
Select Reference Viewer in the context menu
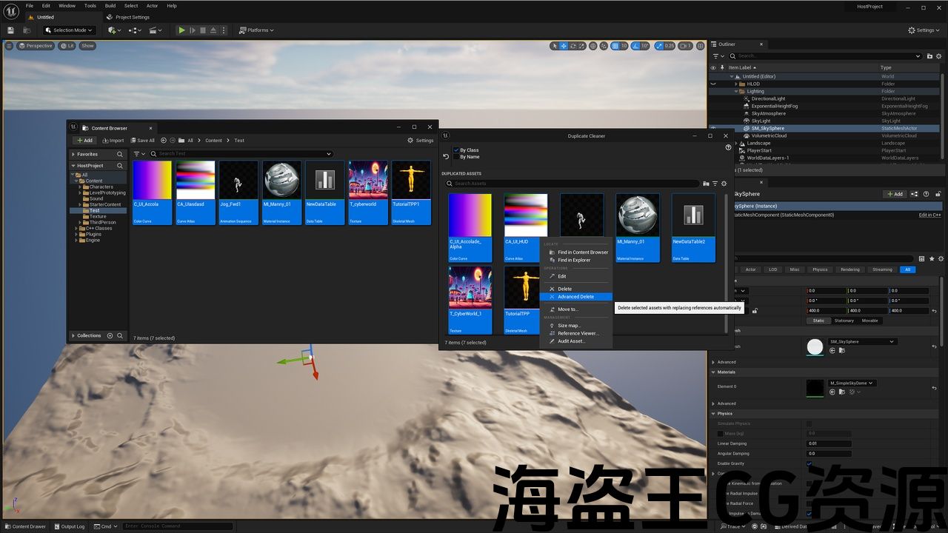578,333
